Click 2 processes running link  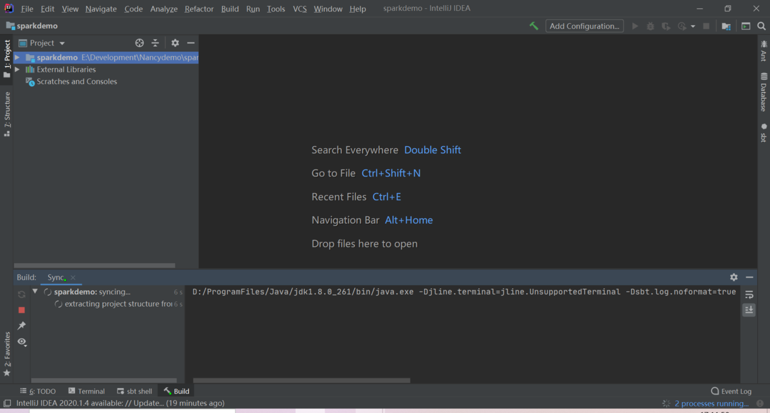(x=711, y=403)
